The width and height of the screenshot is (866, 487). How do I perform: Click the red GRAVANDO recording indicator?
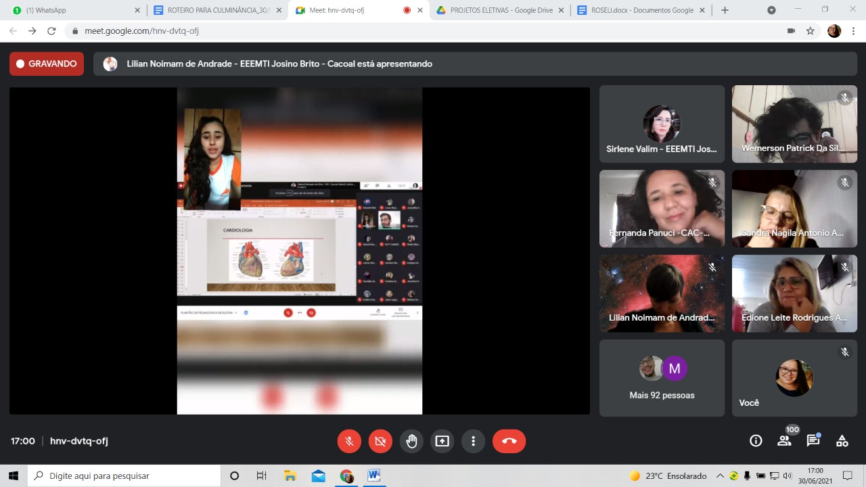coord(47,64)
